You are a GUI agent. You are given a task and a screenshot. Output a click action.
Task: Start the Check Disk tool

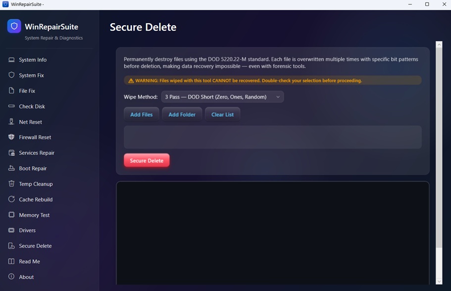tap(32, 106)
